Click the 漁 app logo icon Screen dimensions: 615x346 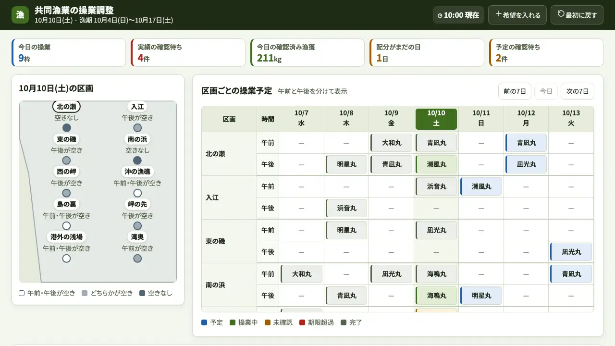pyautogui.click(x=20, y=15)
